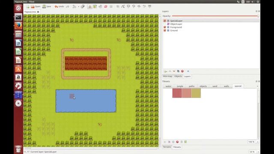This screenshot has height=154, width=274.
Task: Select the Ground row in Layers
Action: point(211,30)
